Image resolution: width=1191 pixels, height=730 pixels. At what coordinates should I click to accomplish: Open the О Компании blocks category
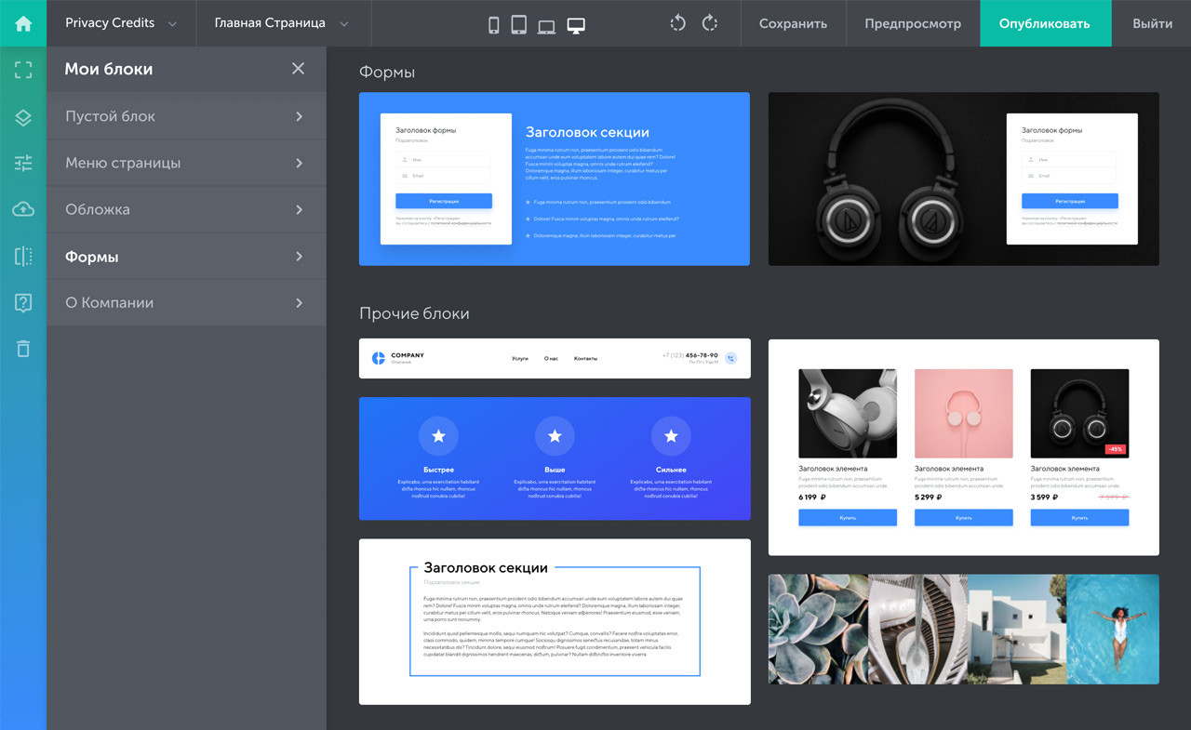pos(186,302)
